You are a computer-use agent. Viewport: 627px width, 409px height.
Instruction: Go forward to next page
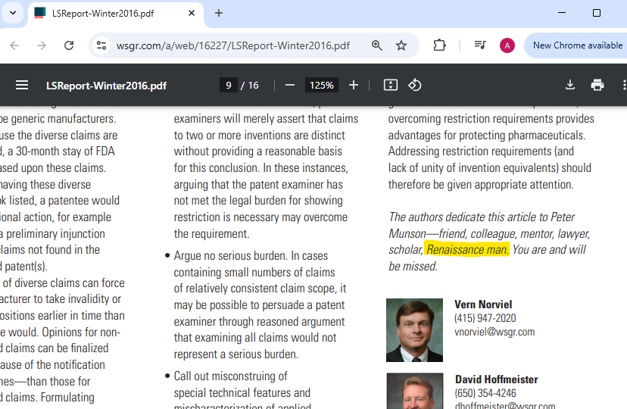[x=42, y=45]
